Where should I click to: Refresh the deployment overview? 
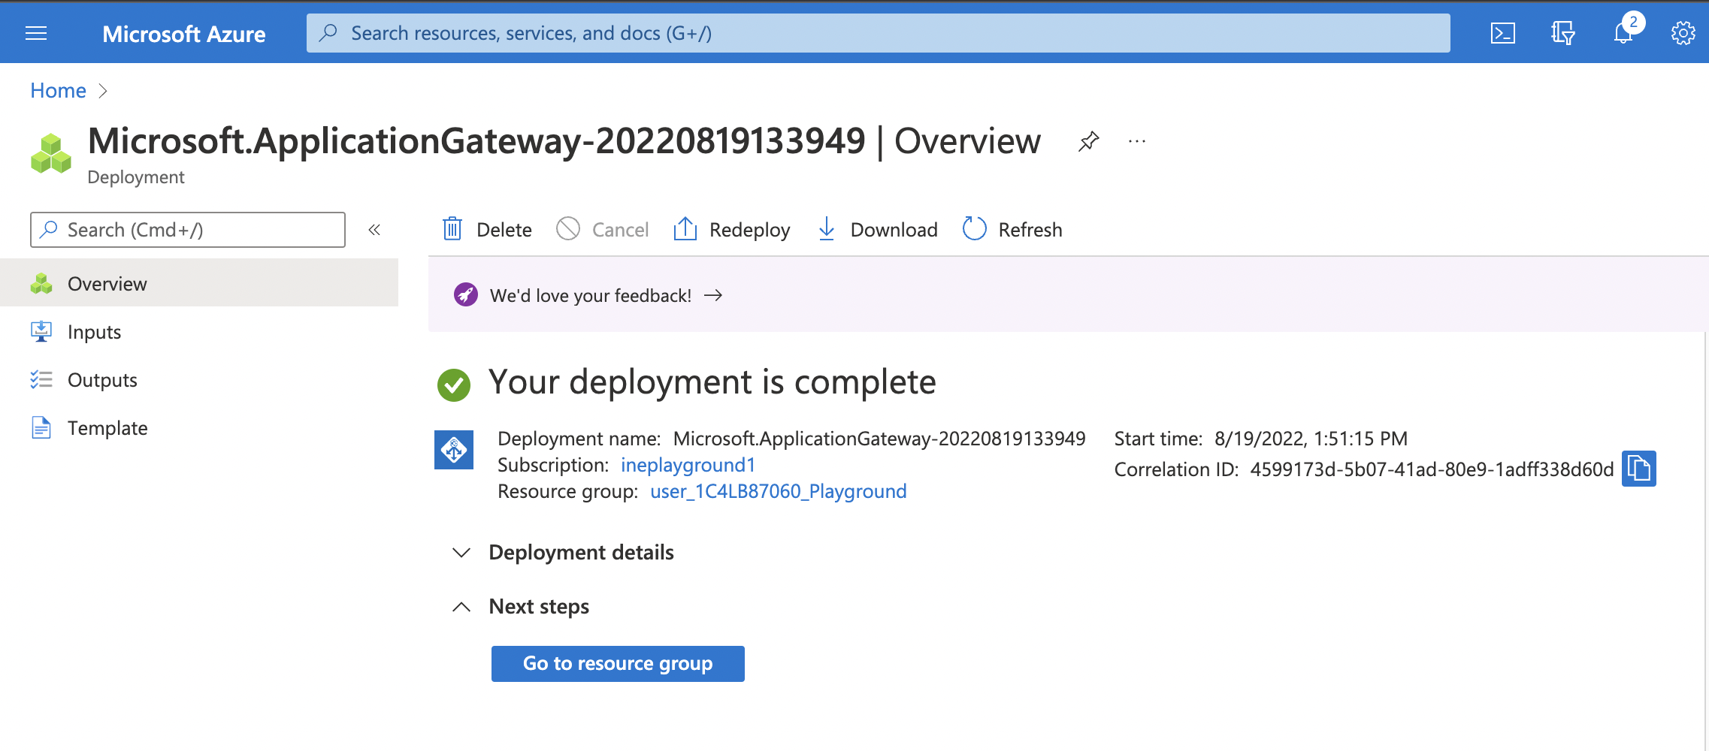pos(1012,230)
